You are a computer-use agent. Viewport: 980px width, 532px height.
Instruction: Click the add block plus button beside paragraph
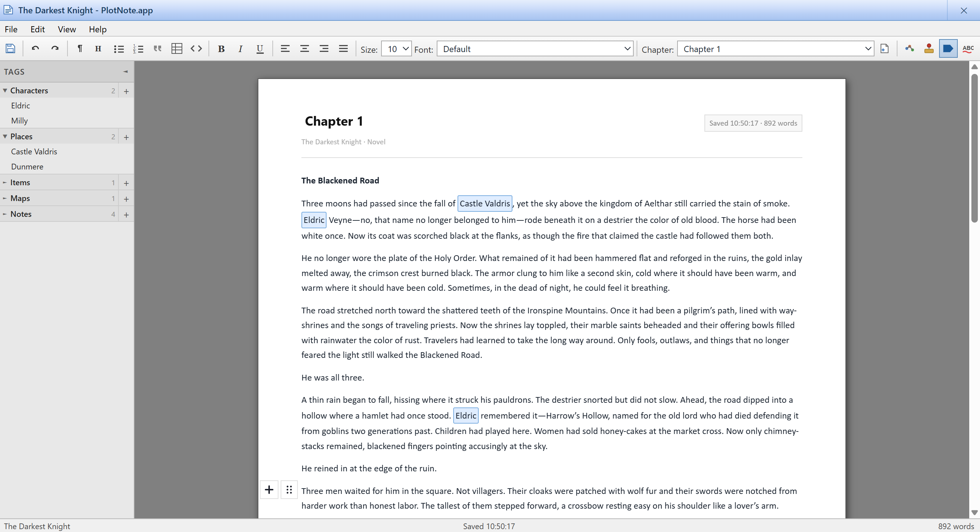(269, 490)
